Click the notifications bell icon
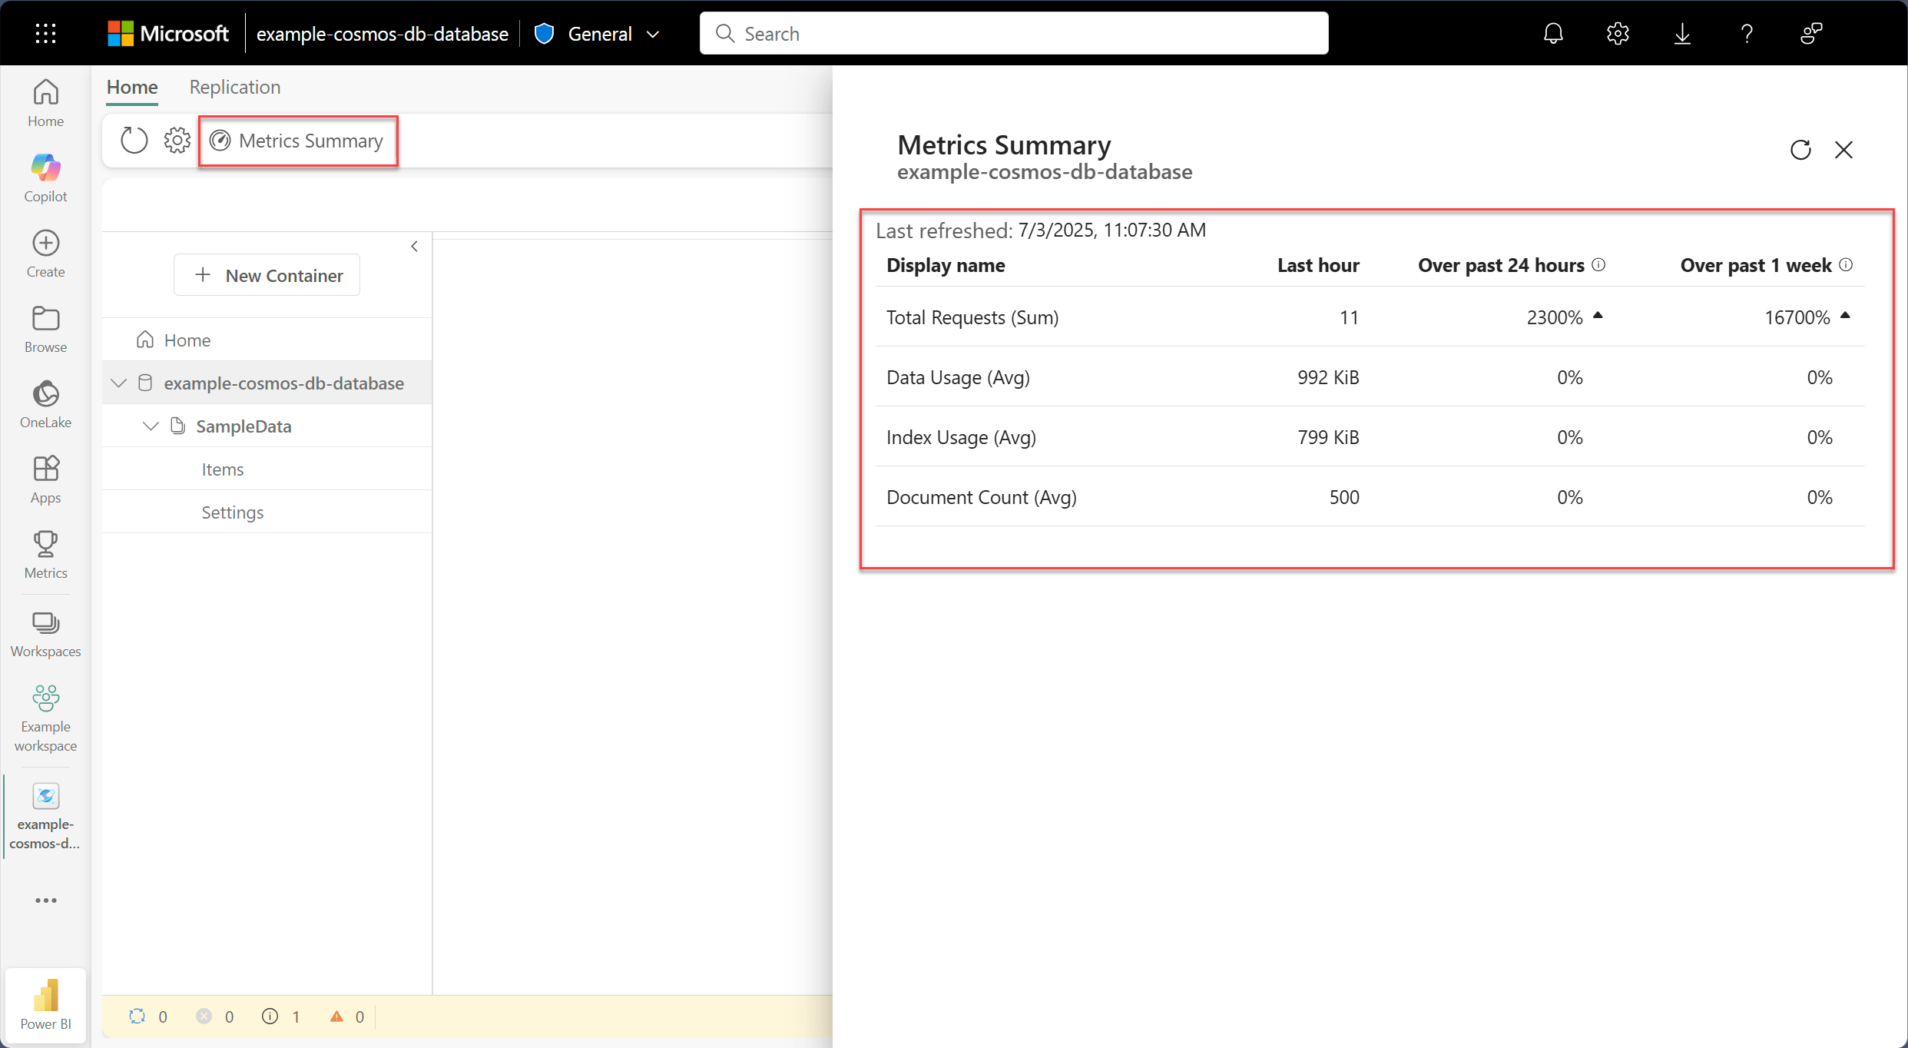 click(1553, 34)
